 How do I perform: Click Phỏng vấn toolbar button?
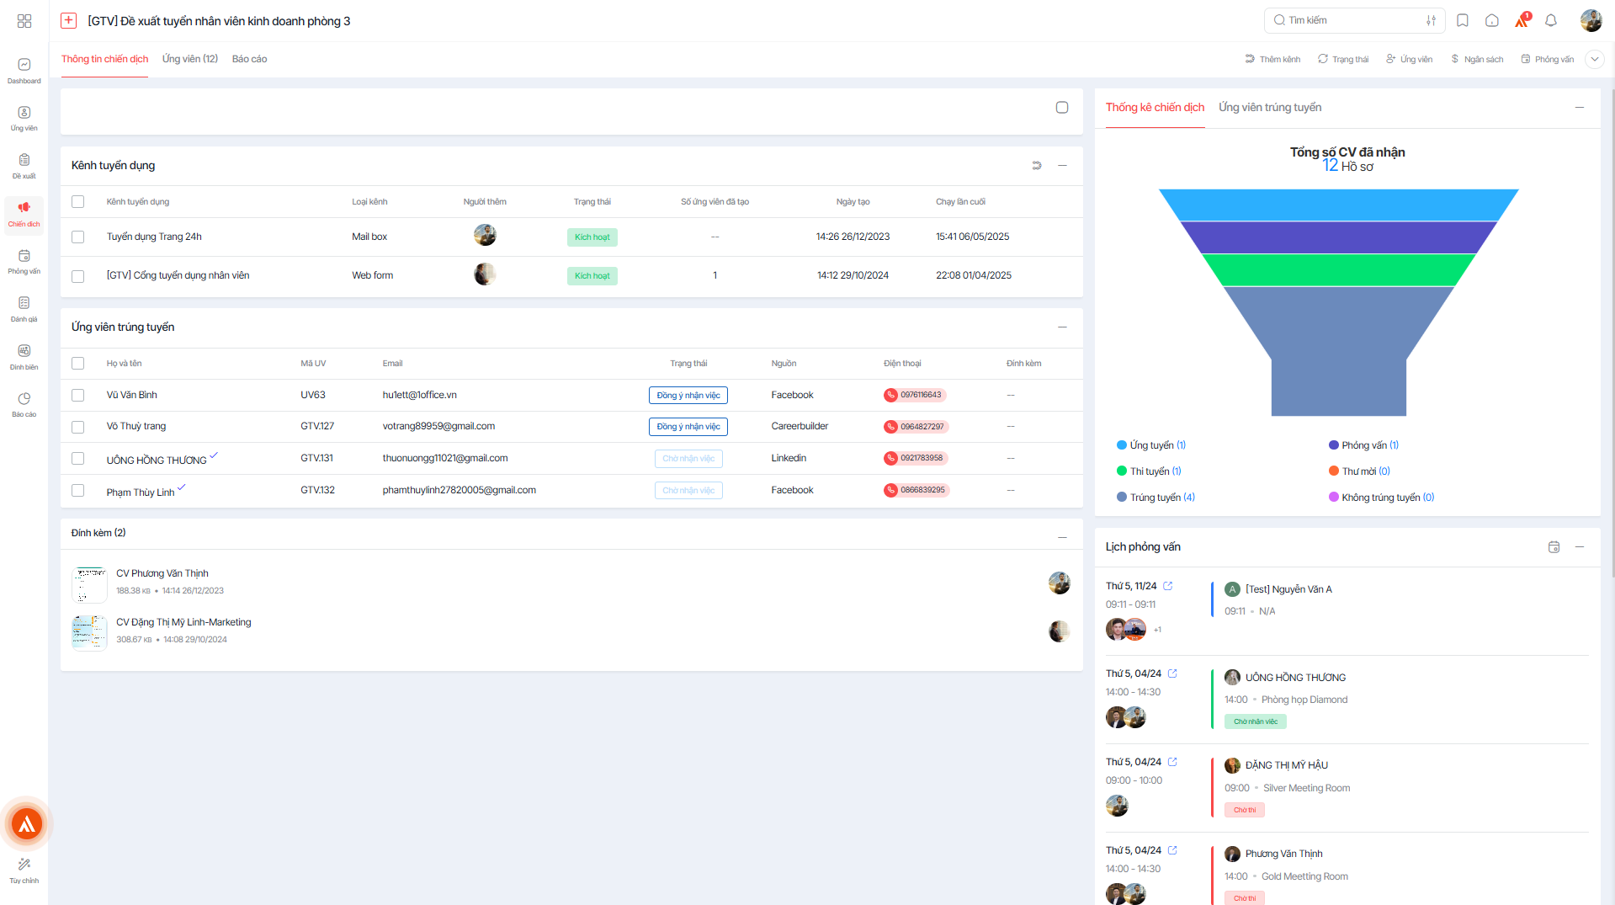click(1547, 59)
